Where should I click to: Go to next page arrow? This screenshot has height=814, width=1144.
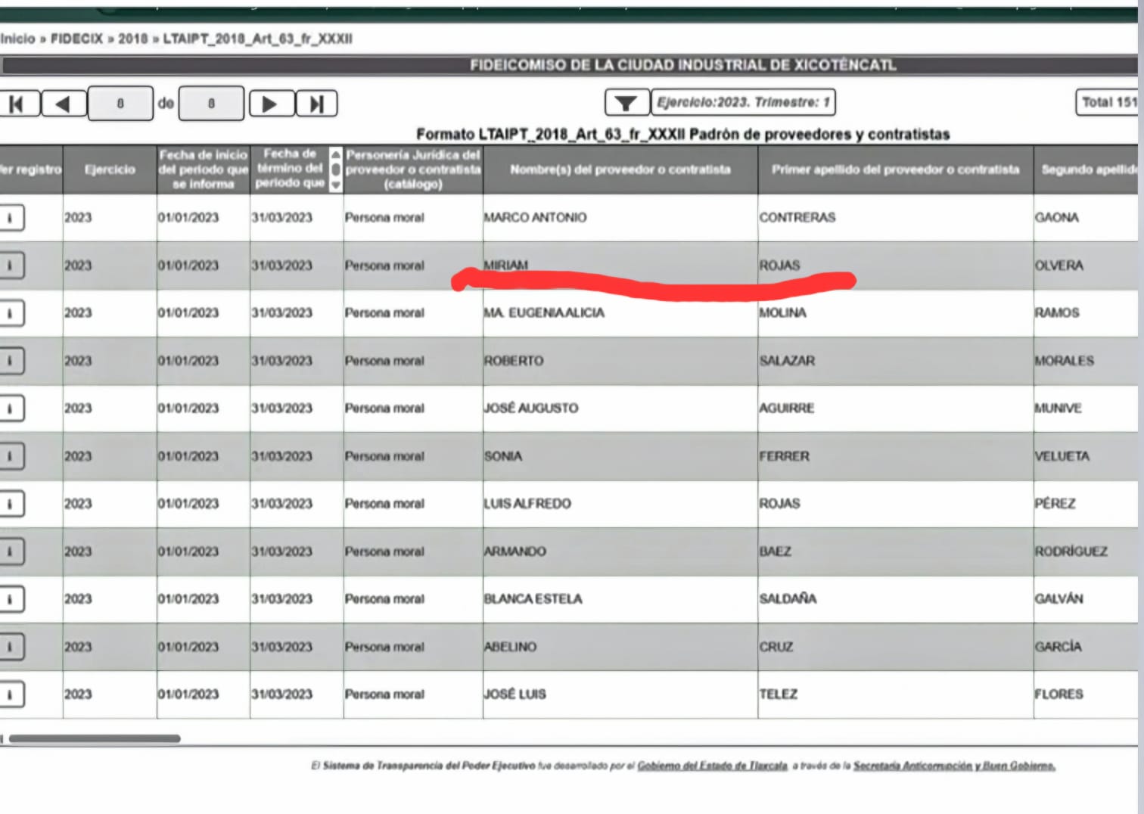click(271, 104)
